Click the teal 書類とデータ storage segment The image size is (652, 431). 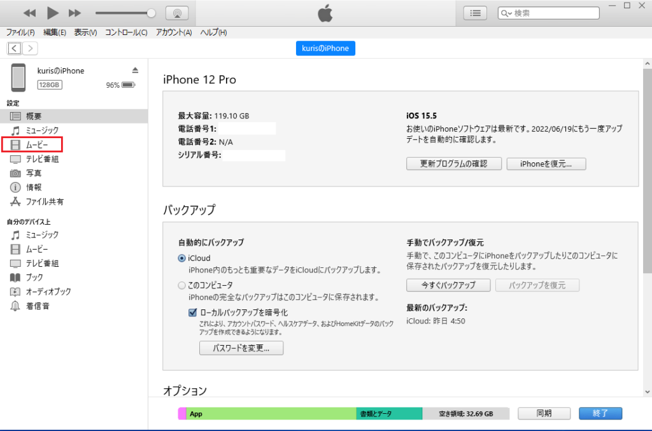(x=389, y=414)
